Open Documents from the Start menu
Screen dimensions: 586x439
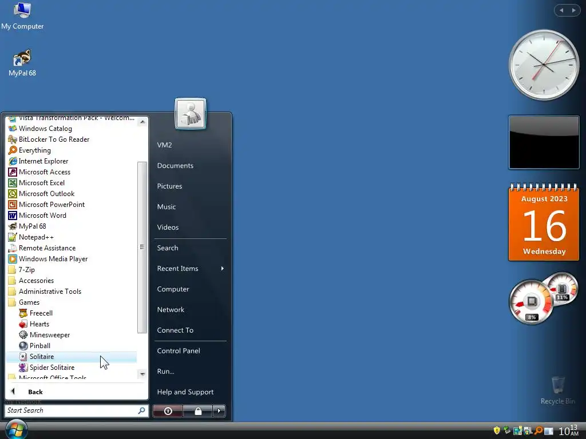pyautogui.click(x=175, y=165)
